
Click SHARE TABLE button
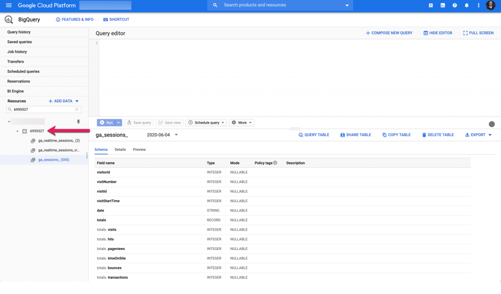coord(356,135)
